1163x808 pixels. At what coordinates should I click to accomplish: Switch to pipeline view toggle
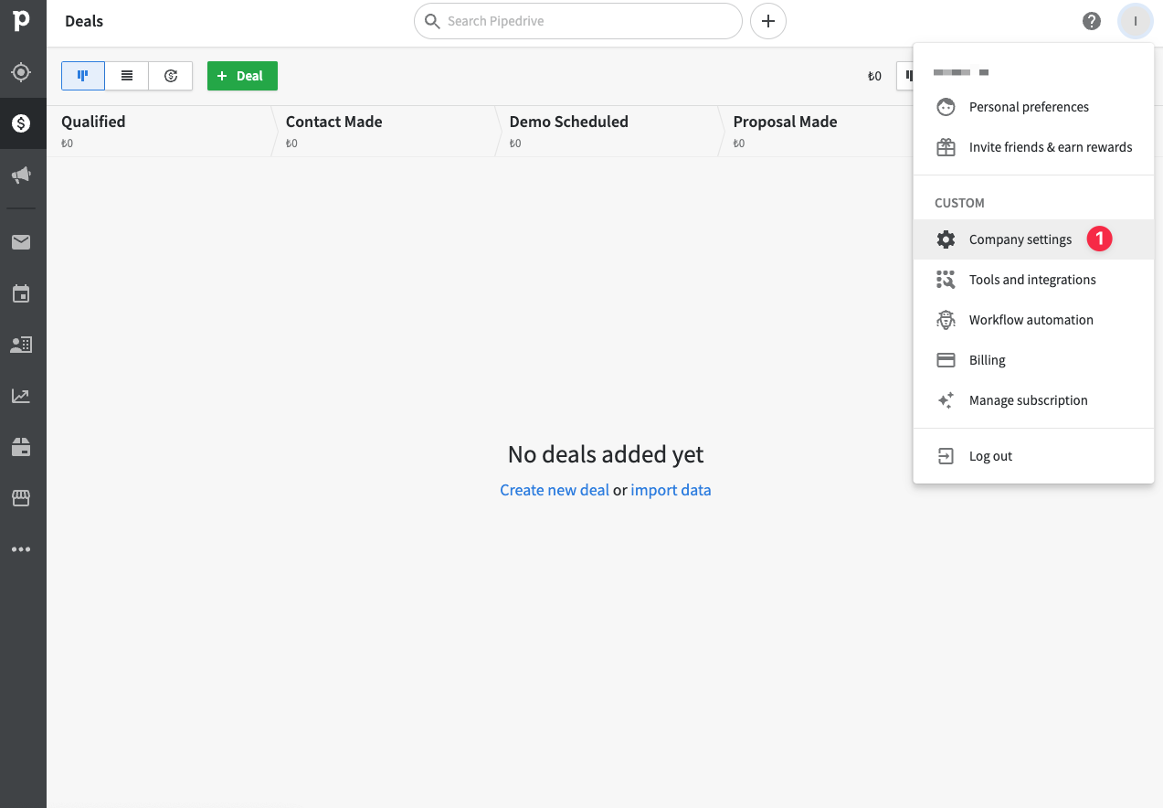83,76
